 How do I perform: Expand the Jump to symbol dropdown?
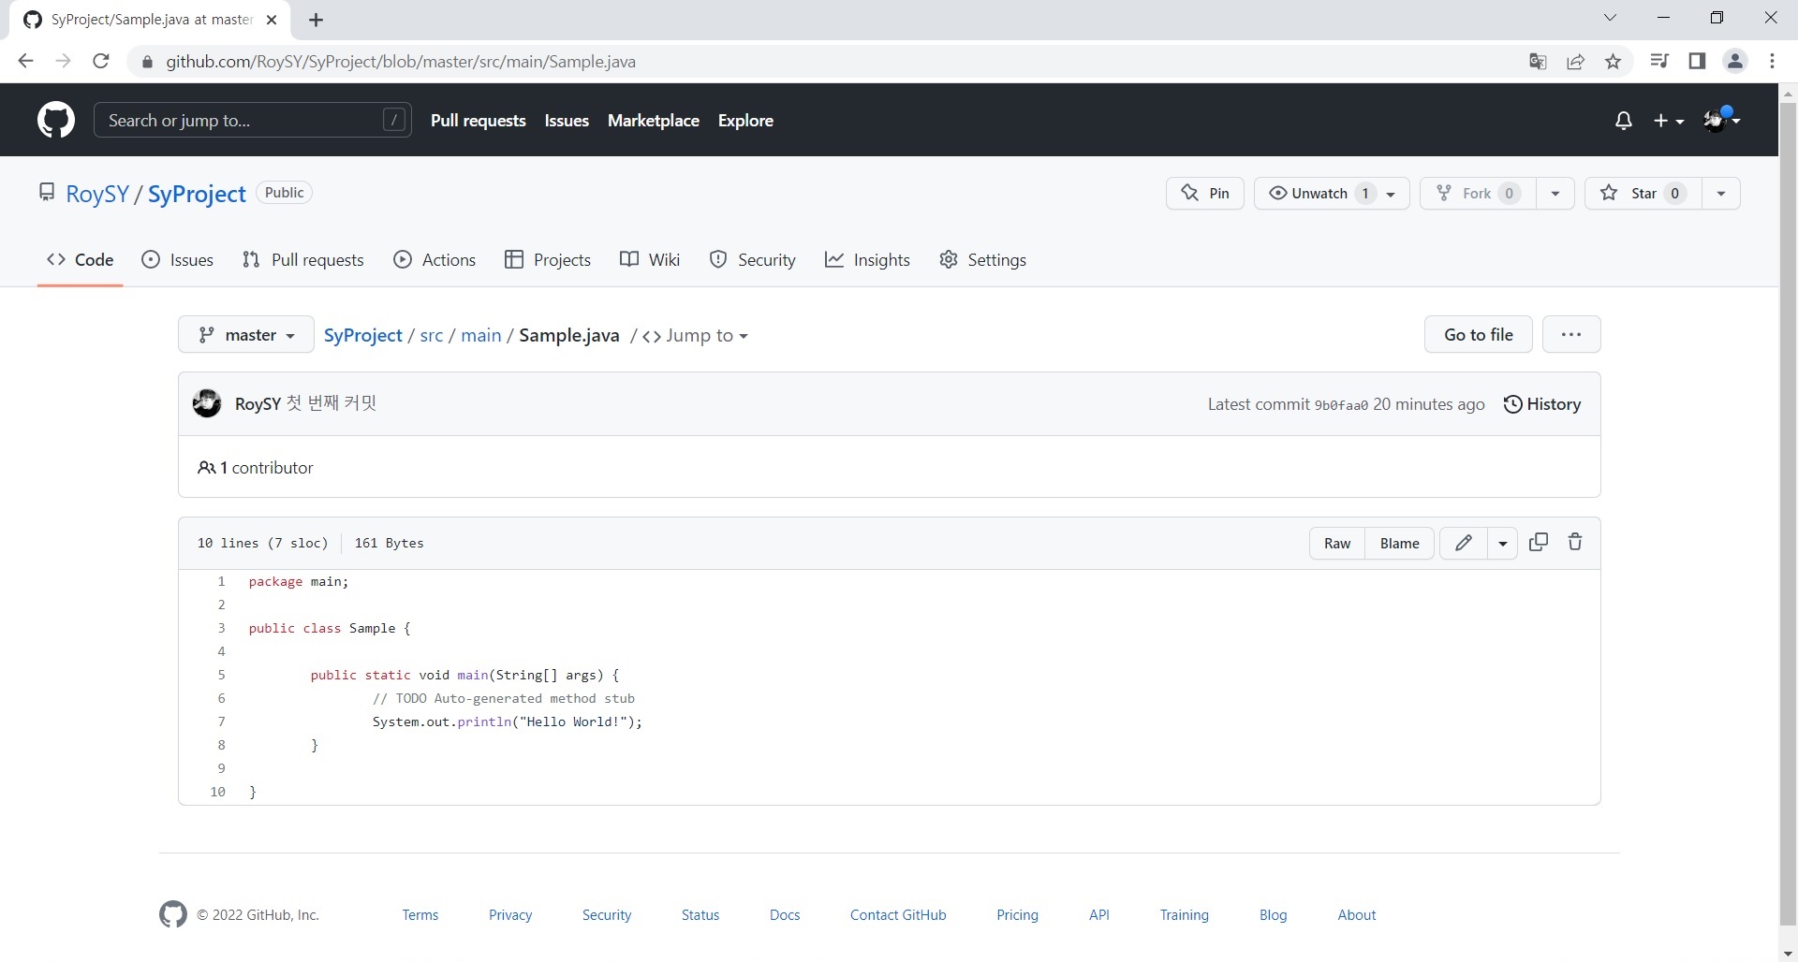coord(695,336)
